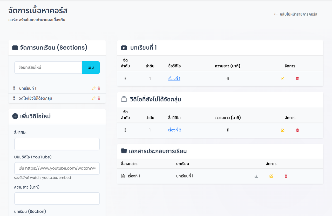Download document เรื่องที่ 1
The image size is (332, 216).
click(256, 176)
